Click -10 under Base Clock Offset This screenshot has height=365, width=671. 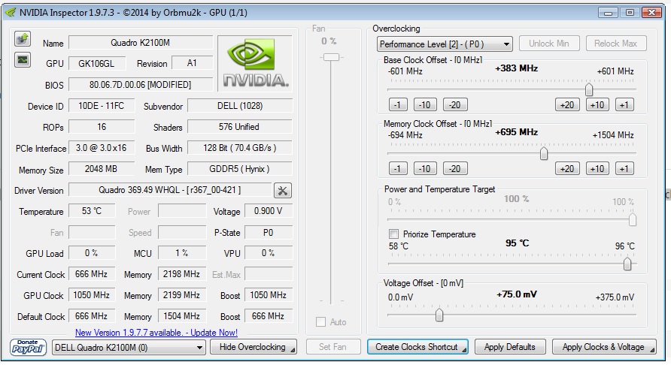(x=425, y=104)
